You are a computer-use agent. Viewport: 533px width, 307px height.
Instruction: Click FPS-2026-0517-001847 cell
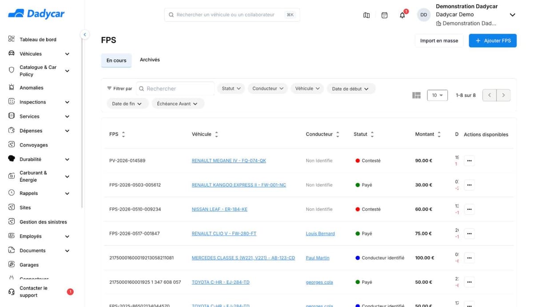coord(135,234)
